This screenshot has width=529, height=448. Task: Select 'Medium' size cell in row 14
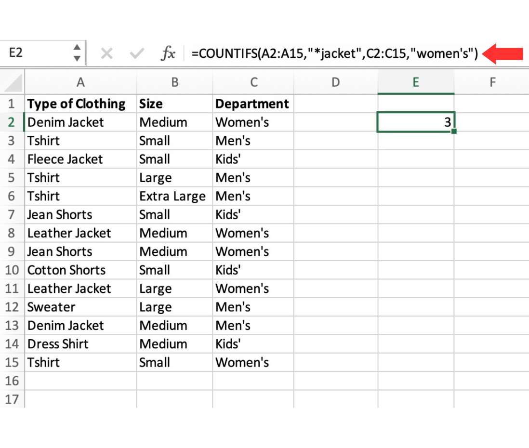175,344
